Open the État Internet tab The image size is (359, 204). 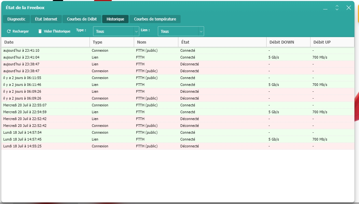click(x=46, y=19)
